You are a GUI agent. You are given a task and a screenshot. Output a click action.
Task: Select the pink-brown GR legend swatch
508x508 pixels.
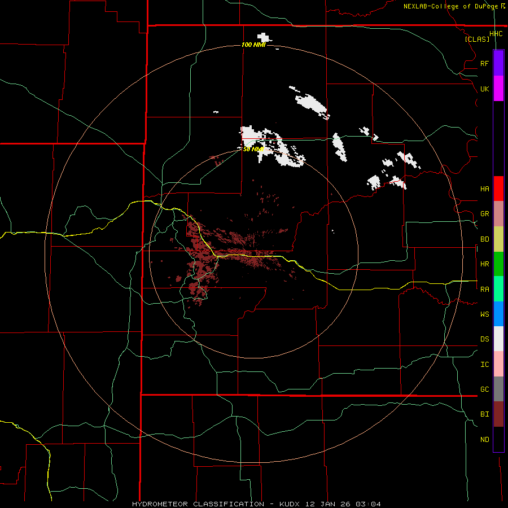pos(498,214)
